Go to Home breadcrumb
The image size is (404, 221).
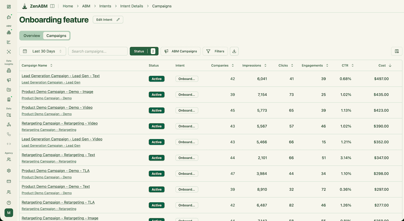coord(68,6)
